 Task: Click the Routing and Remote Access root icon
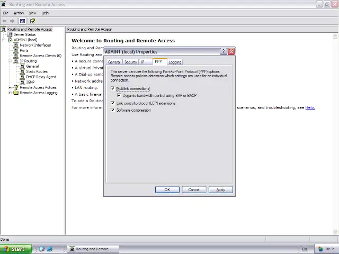3,29
